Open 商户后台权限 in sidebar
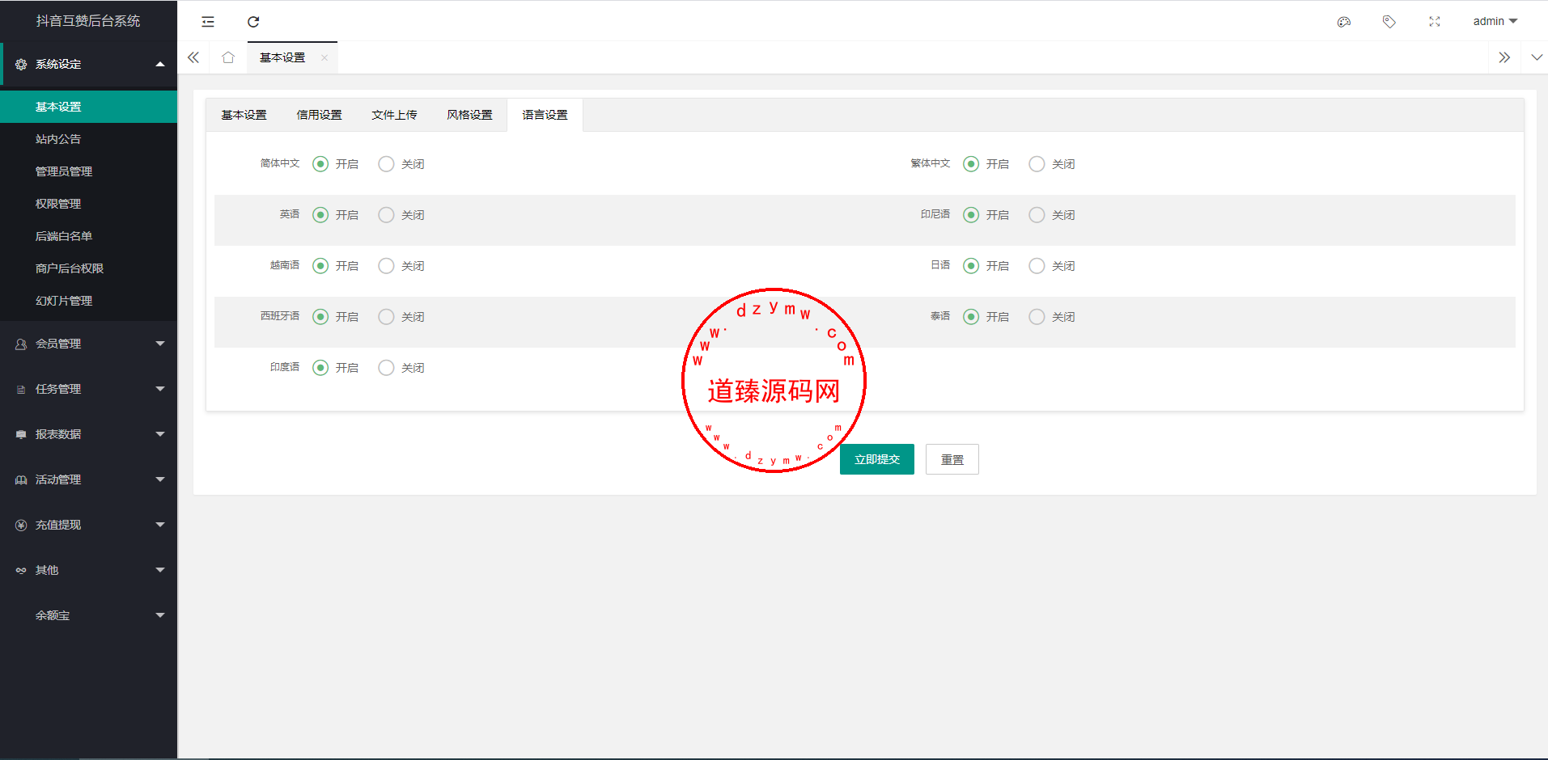This screenshot has width=1548, height=760. click(88, 268)
